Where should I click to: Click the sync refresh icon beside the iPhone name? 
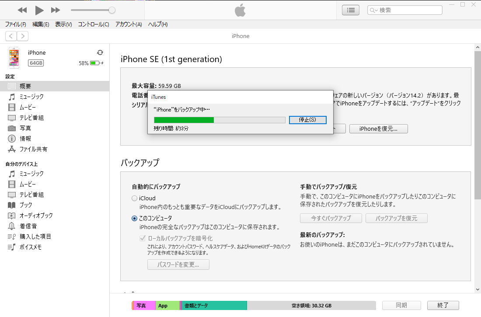(x=100, y=52)
